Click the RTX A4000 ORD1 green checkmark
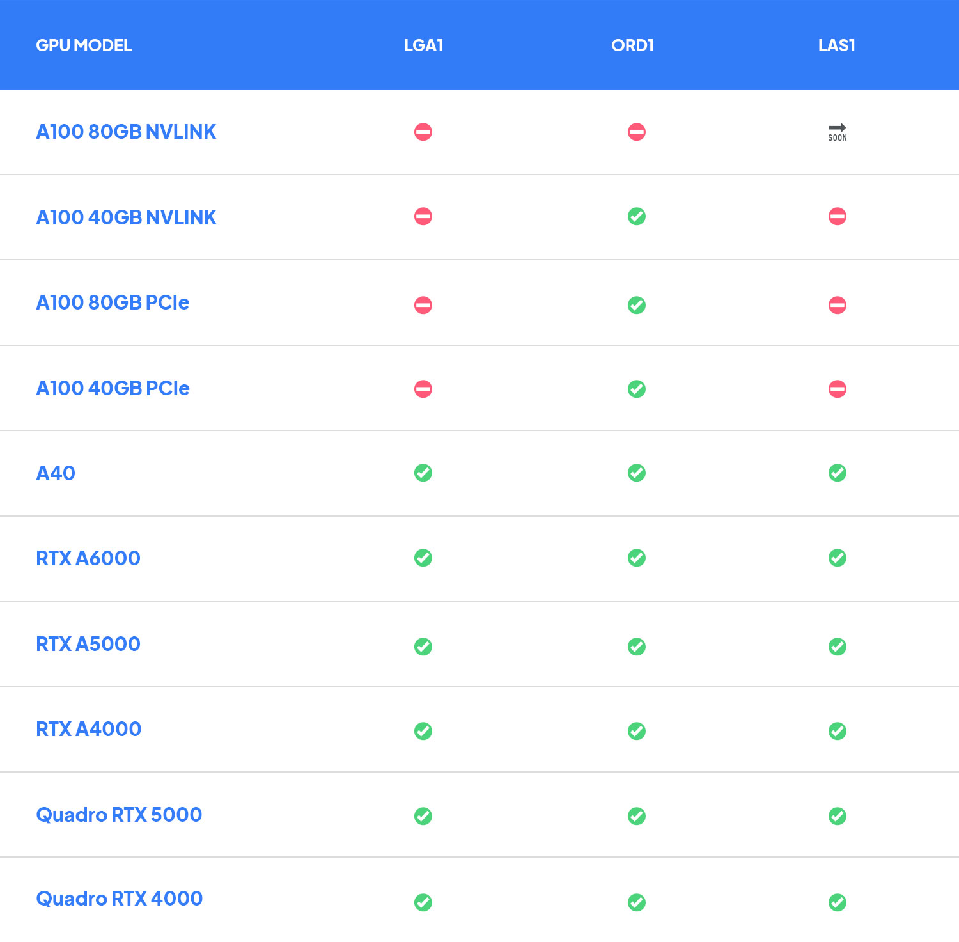959x942 pixels. tap(637, 731)
